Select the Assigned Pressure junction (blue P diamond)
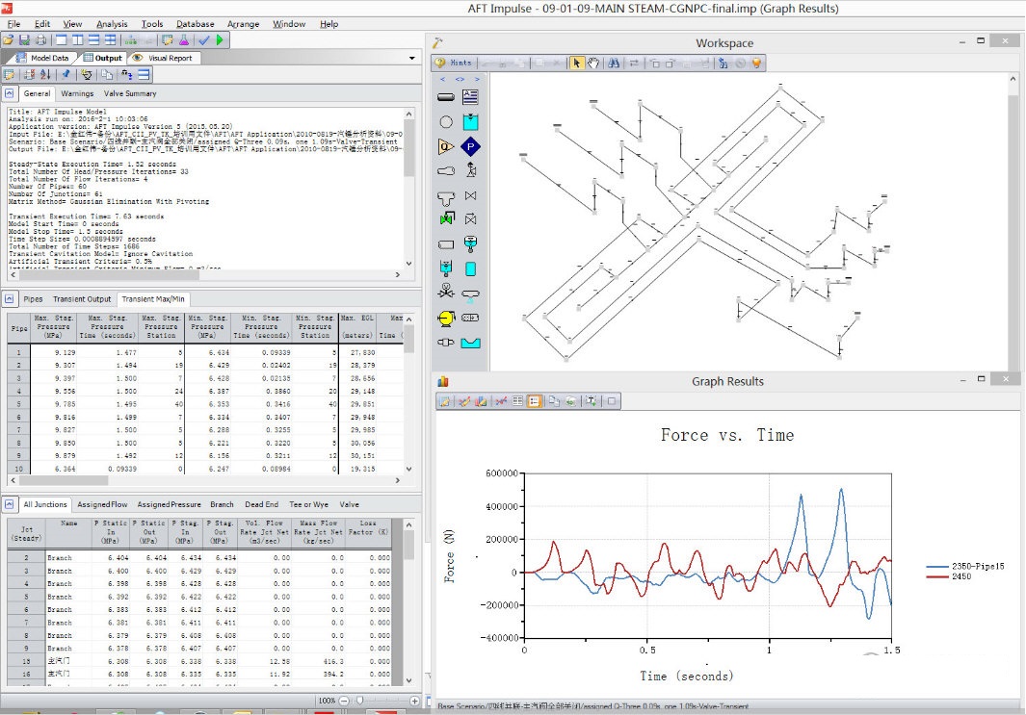1026x715 pixels. (x=470, y=146)
